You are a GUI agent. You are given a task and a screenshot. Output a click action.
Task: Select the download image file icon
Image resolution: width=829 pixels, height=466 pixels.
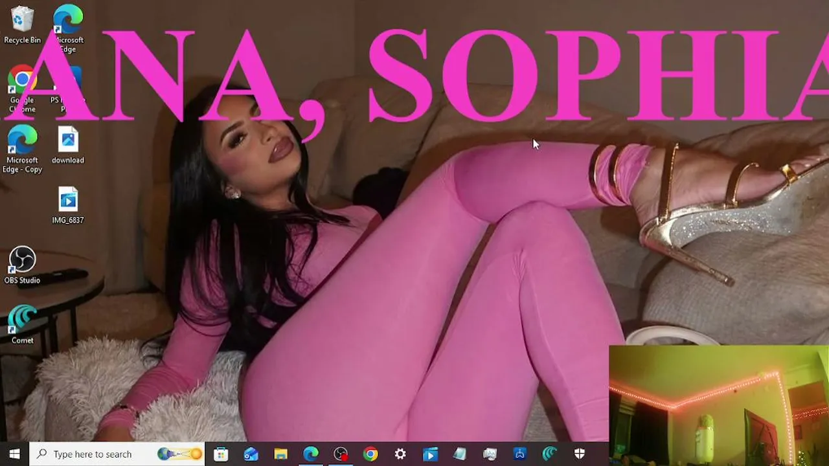tap(68, 145)
